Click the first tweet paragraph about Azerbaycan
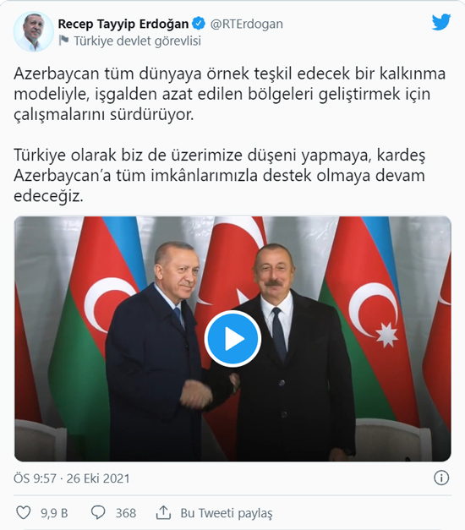The image size is (465, 530). click(x=229, y=94)
